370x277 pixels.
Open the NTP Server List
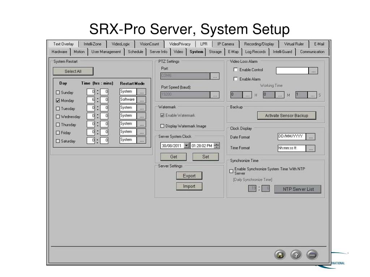pyautogui.click(x=298, y=189)
